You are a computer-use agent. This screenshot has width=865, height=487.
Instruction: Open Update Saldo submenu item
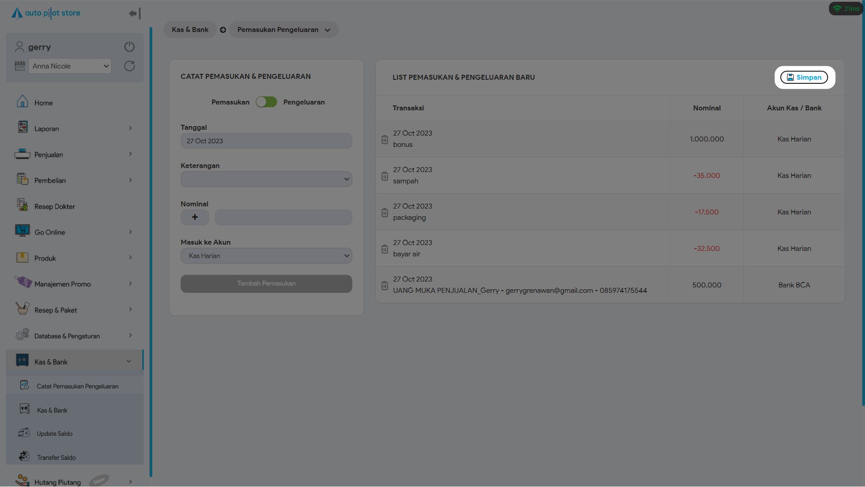(55, 433)
